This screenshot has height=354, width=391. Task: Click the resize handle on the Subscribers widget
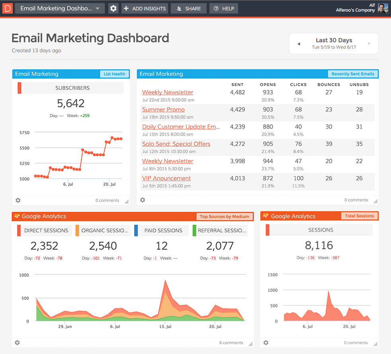(127, 203)
